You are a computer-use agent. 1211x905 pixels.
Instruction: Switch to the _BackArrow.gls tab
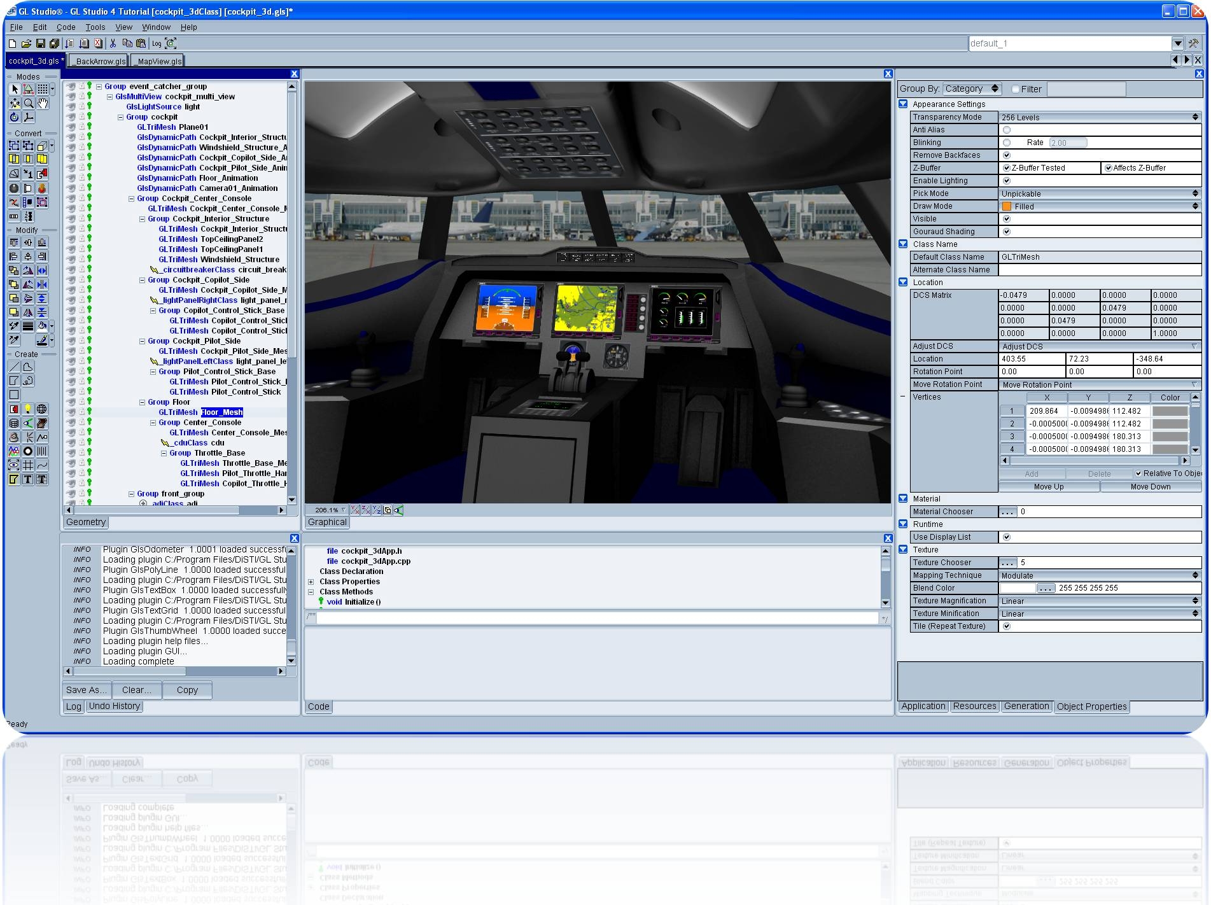pos(98,61)
